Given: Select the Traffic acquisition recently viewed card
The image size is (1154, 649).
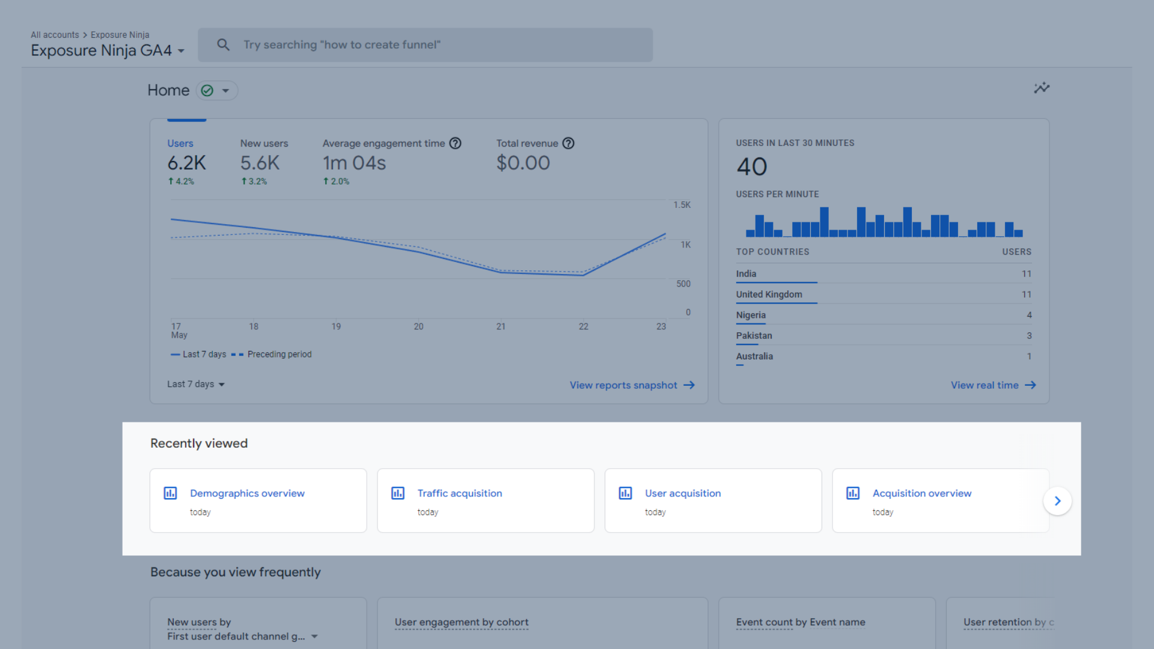Looking at the screenshot, I should tap(486, 500).
